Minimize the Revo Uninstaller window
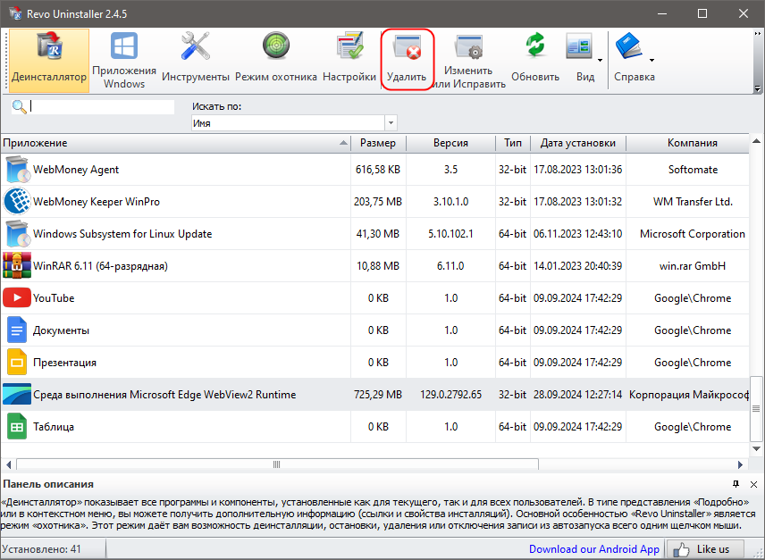 pyautogui.click(x=662, y=13)
